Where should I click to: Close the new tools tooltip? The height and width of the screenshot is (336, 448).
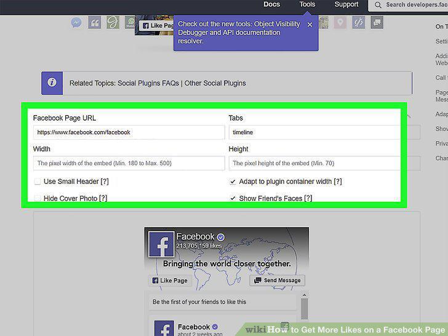coord(310,25)
